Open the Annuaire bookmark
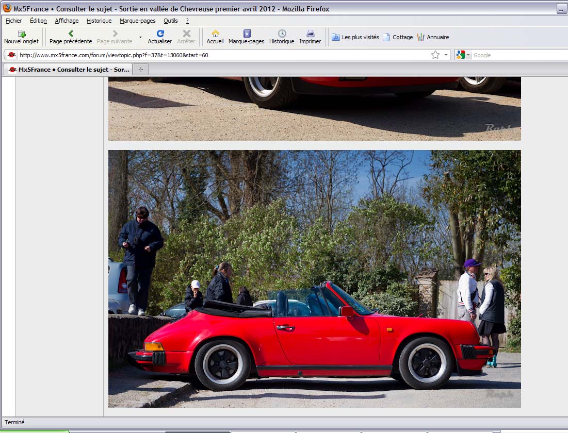The height and width of the screenshot is (433, 568). tap(433, 37)
